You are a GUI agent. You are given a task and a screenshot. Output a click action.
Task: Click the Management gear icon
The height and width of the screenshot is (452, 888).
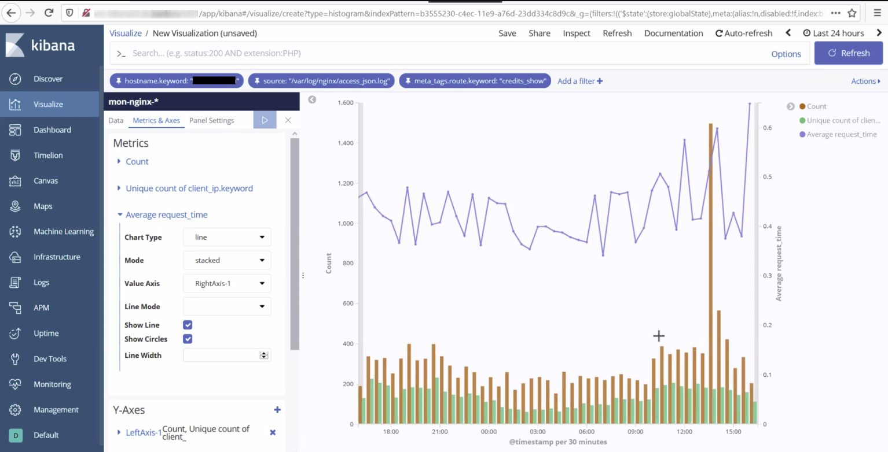click(x=16, y=410)
